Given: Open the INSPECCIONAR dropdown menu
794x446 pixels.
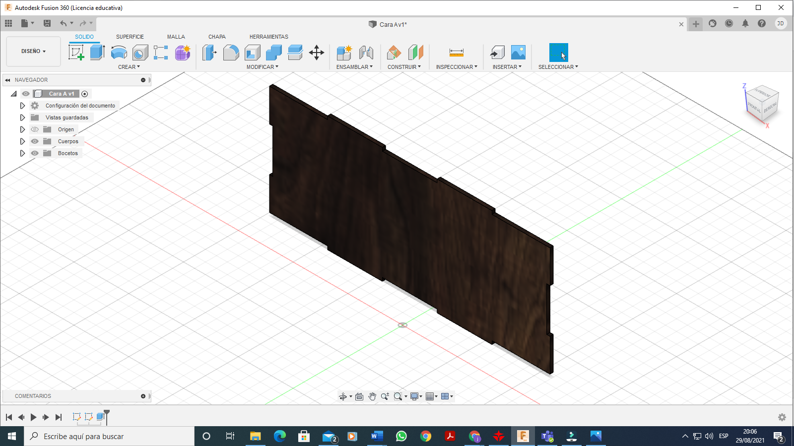Looking at the screenshot, I should point(457,67).
